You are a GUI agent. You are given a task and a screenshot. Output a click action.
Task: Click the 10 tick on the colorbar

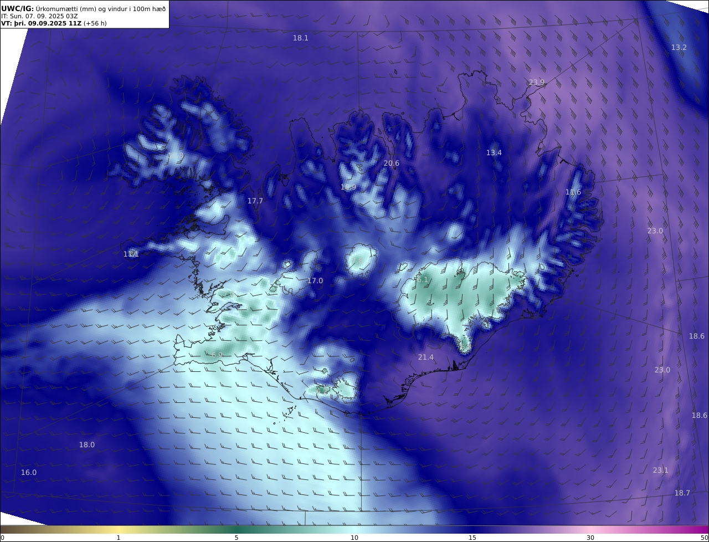coord(354,538)
